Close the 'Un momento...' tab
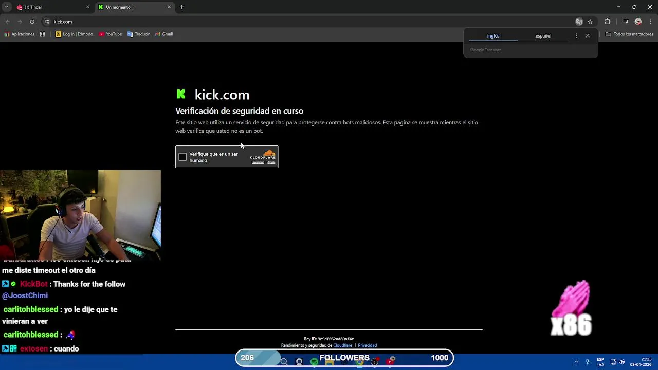 (x=169, y=7)
